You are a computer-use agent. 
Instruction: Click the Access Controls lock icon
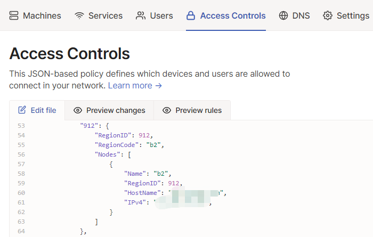pos(191,15)
